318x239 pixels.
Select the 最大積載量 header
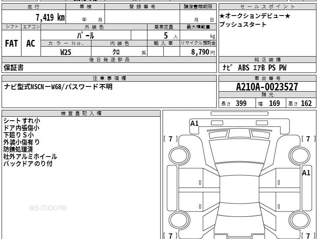(198, 27)
